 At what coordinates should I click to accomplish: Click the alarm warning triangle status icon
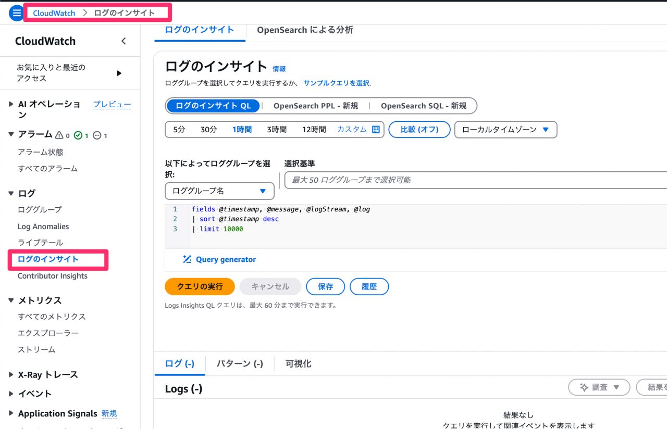click(59, 135)
